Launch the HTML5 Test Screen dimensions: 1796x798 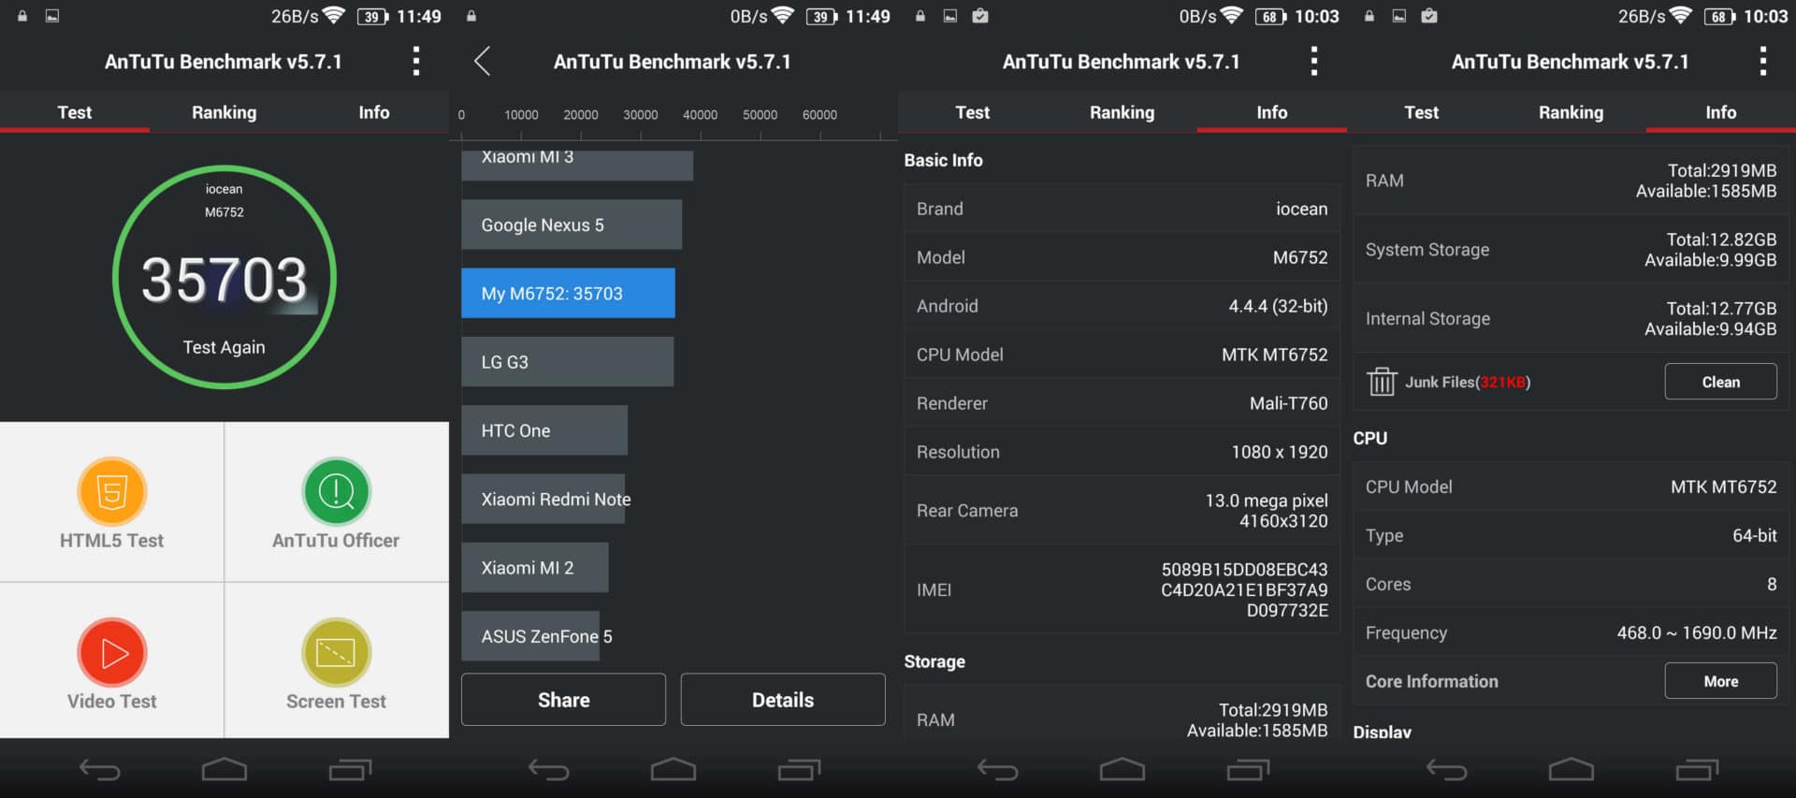111,502
